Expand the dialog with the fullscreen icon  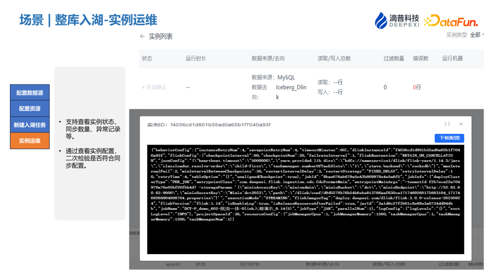tap(447, 124)
